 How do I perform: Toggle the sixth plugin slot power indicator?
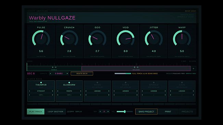(x=182, y=83)
